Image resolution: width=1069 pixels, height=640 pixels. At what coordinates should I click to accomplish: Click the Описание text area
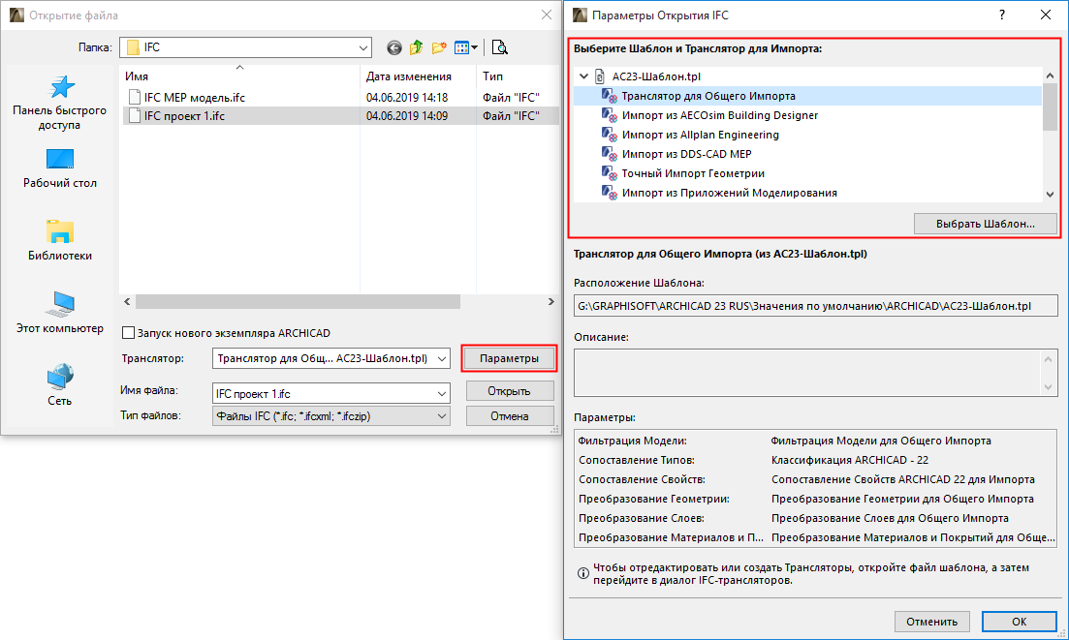point(815,373)
